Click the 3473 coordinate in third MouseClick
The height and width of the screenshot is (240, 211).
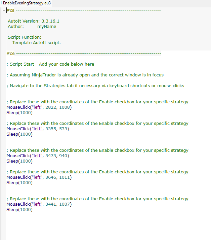(51, 156)
